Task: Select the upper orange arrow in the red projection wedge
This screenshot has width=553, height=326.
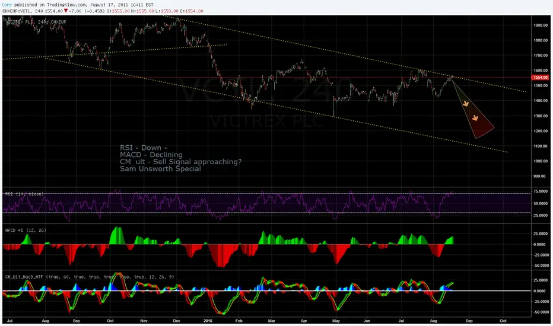Action: click(466, 104)
